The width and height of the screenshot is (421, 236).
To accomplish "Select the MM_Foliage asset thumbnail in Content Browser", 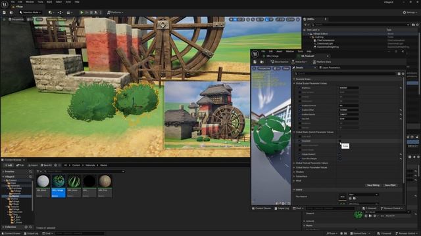I will tap(59, 182).
